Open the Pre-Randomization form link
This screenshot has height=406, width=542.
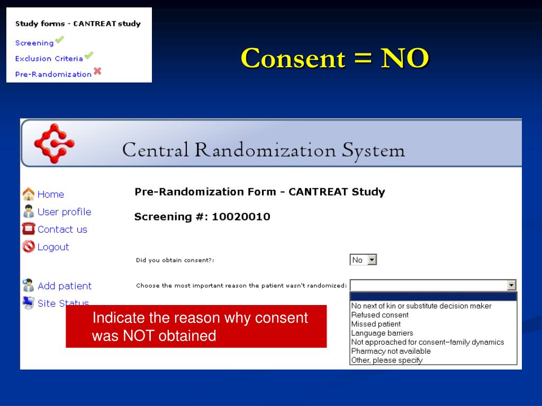point(53,74)
